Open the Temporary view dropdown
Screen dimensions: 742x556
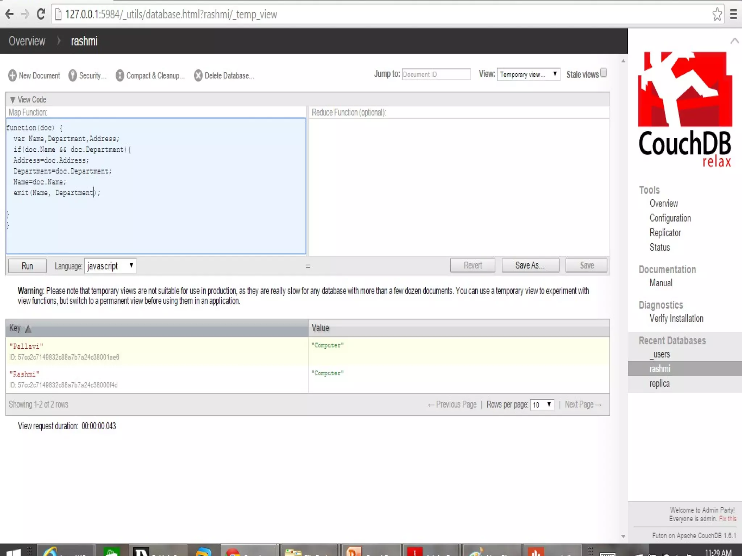tap(528, 74)
